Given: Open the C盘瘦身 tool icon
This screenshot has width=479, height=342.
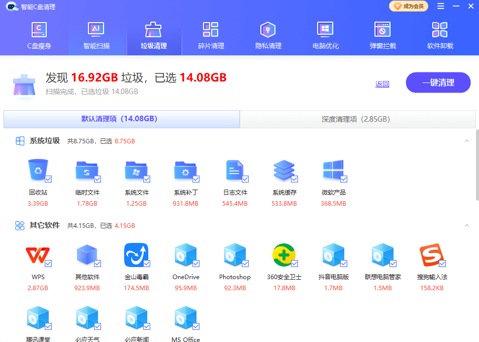Looking at the screenshot, I should click(39, 30).
